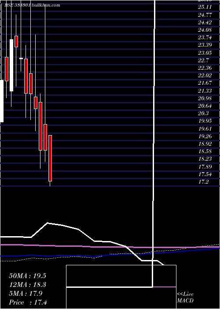Image resolution: width=220 pixels, height=309 pixels.
Task: Select the 17.2 lowest price label
Action: [x=203, y=182]
